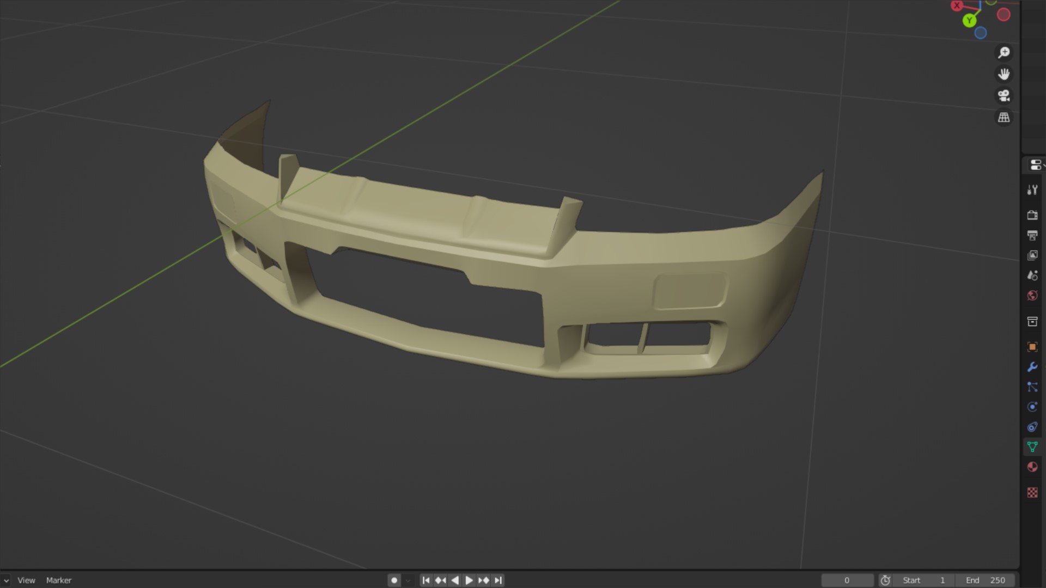Image resolution: width=1046 pixels, height=588 pixels.
Task: Open the Tool properties tab
Action: (1032, 189)
